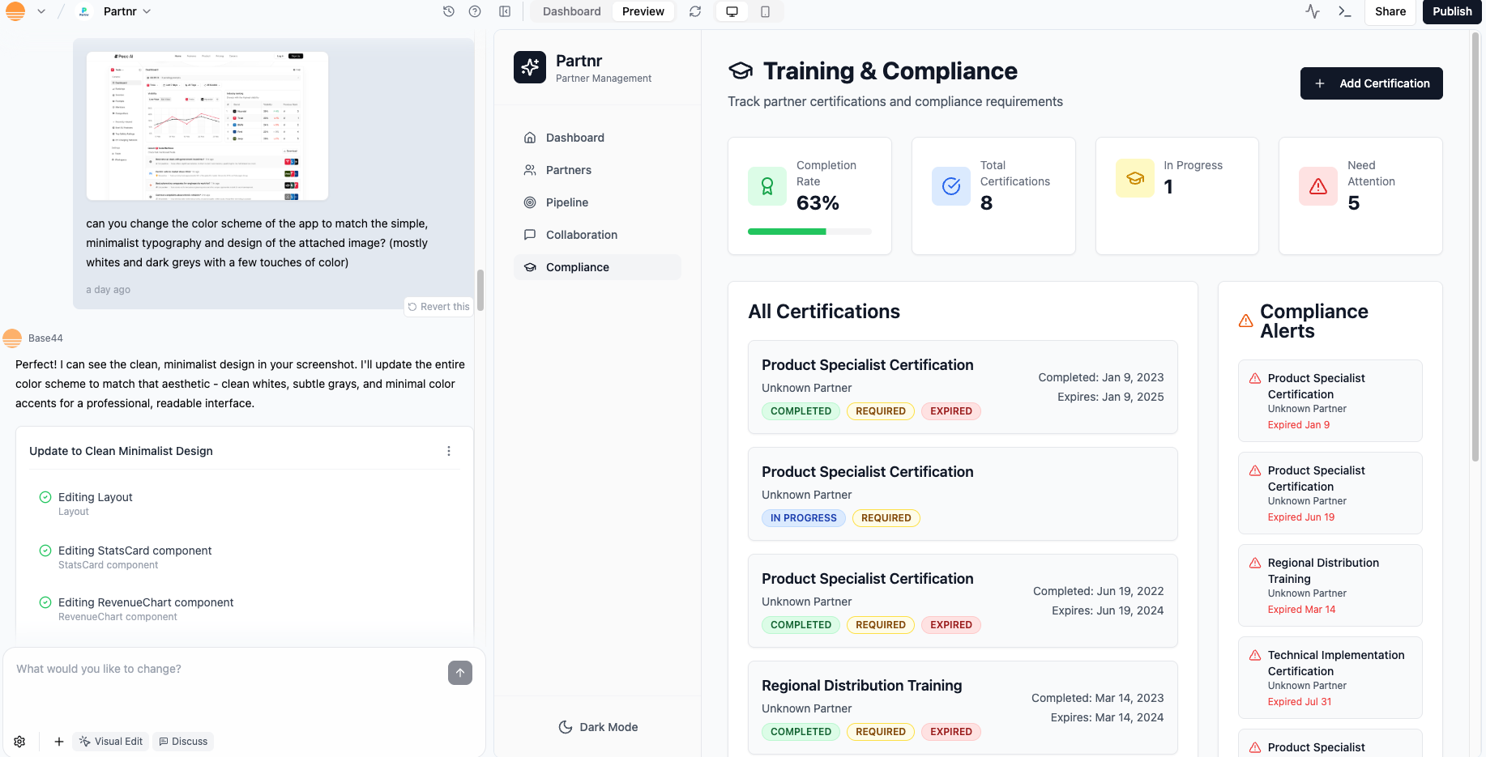Viewport: 1486px width, 757px height.
Task: Open chat settings gear icon
Action: click(x=19, y=742)
